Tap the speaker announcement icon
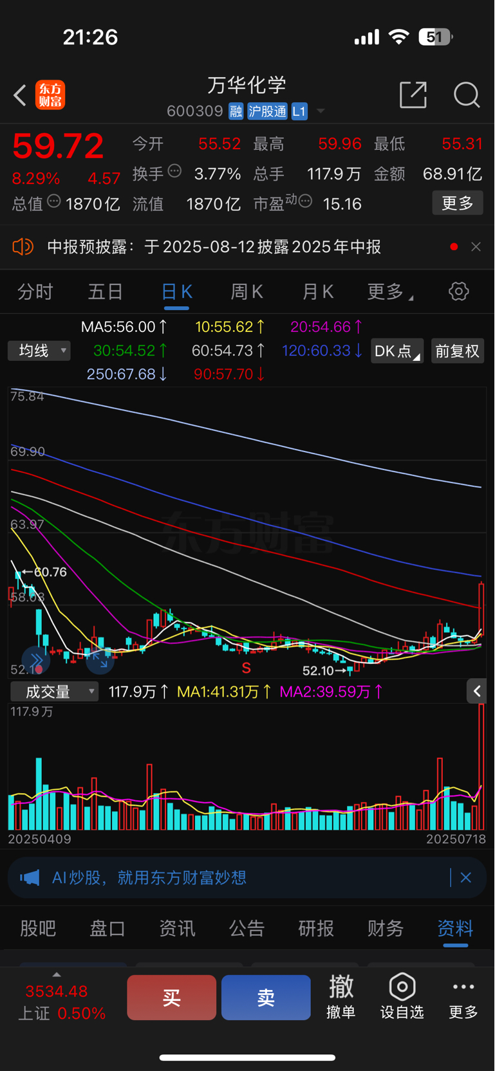 tap(23, 247)
